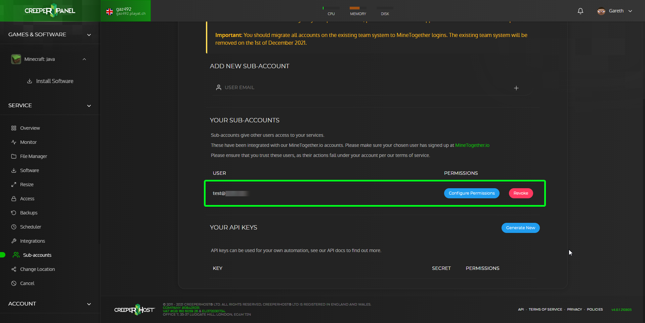
Task: Click the CPU usage meter
Action: 331,11
